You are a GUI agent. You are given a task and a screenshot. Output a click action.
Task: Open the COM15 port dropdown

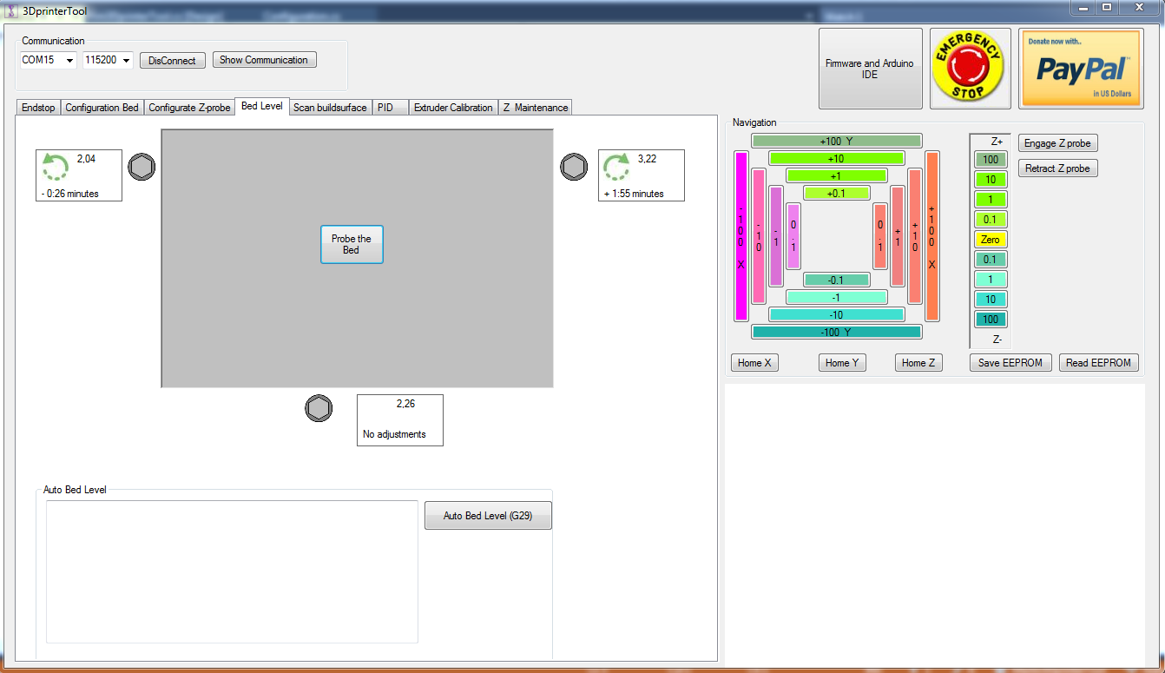pyautogui.click(x=69, y=60)
